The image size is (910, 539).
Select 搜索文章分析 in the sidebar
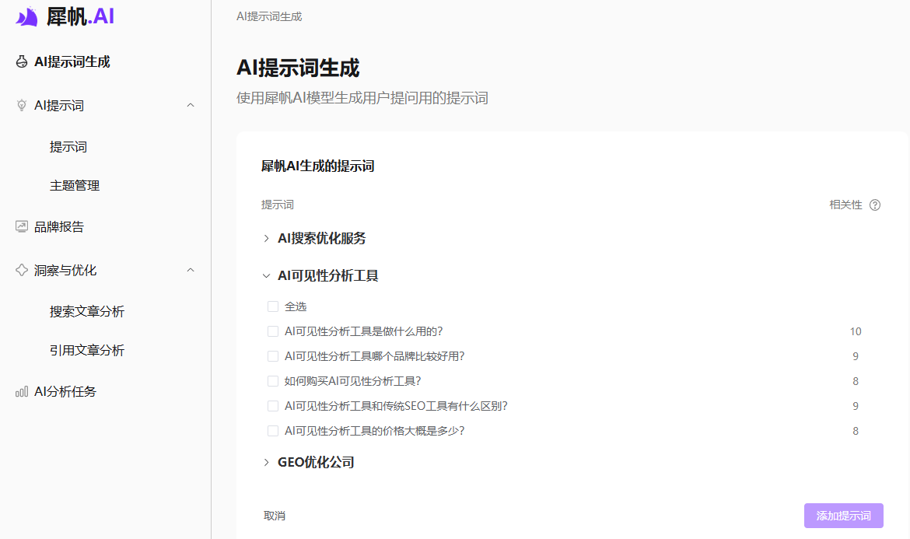[86, 310]
